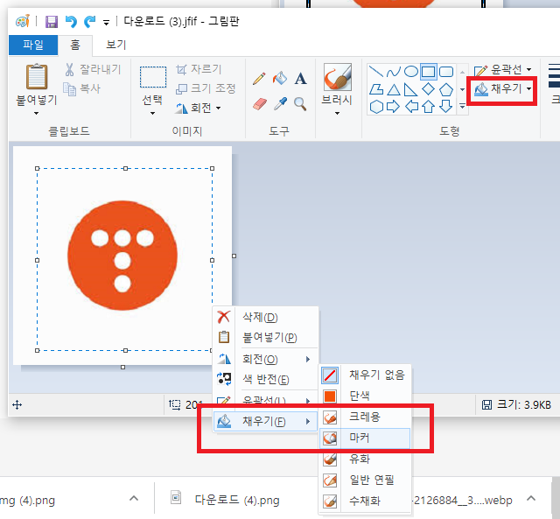
Task: Select the Diamond shape
Action: [428, 89]
